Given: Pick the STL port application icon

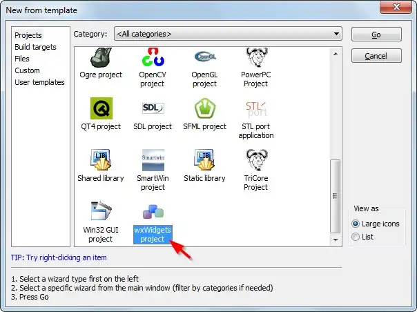Looking at the screenshot, I should pyautogui.click(x=255, y=109).
